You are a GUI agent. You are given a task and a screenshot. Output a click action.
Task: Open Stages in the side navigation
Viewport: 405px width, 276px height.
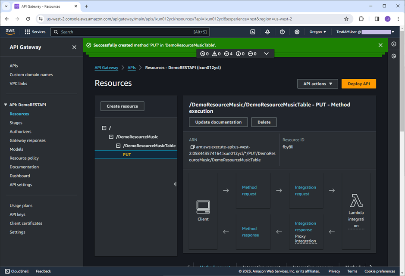(16, 123)
